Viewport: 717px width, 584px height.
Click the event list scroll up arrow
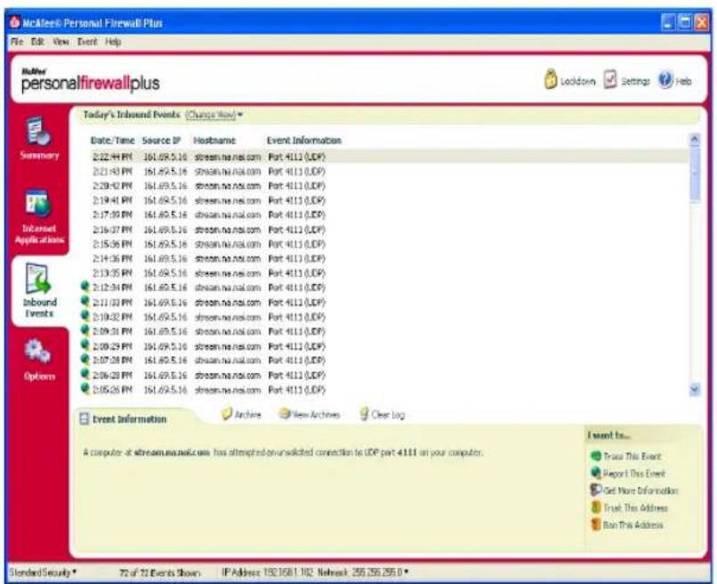695,139
